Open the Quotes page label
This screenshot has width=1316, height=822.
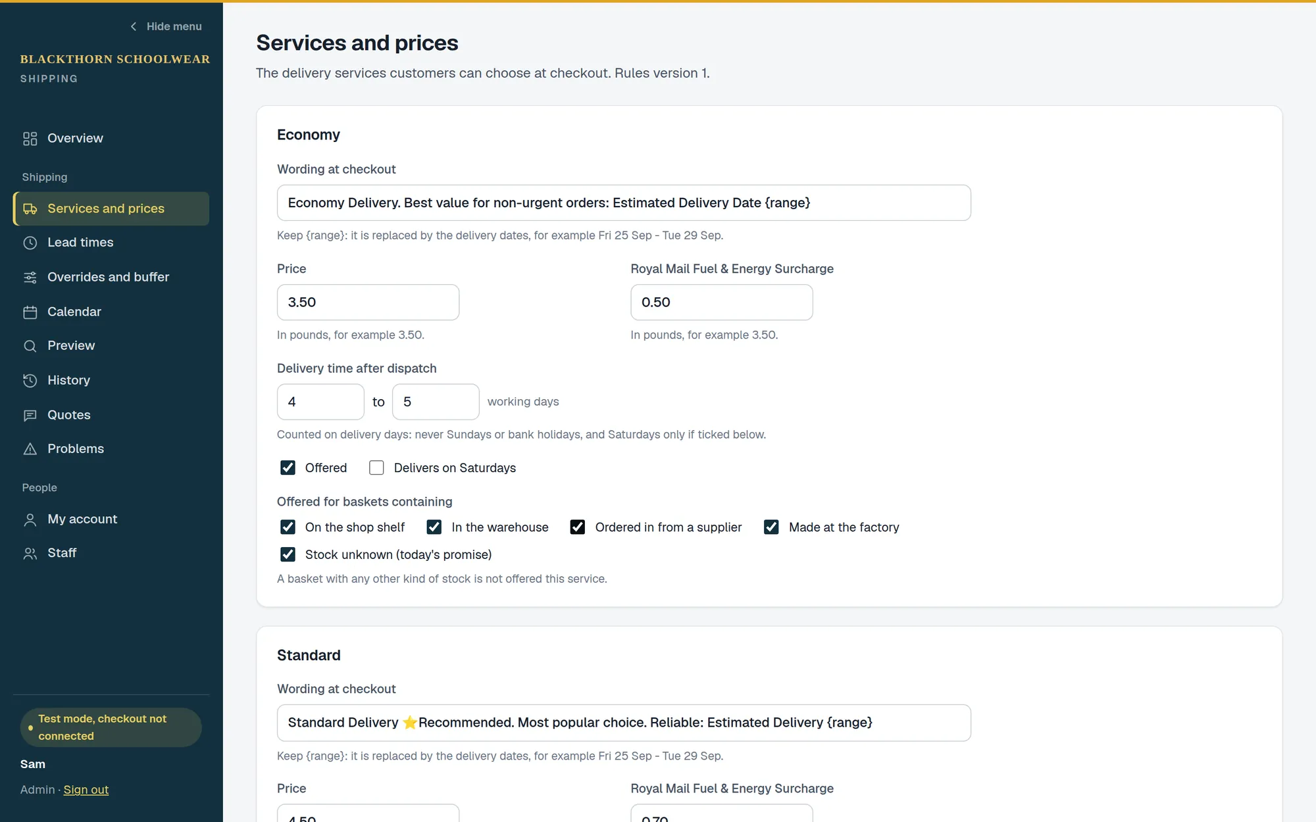click(69, 415)
